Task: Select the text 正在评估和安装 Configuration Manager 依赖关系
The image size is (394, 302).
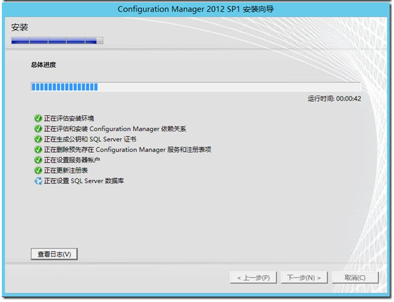Action: 115,129
